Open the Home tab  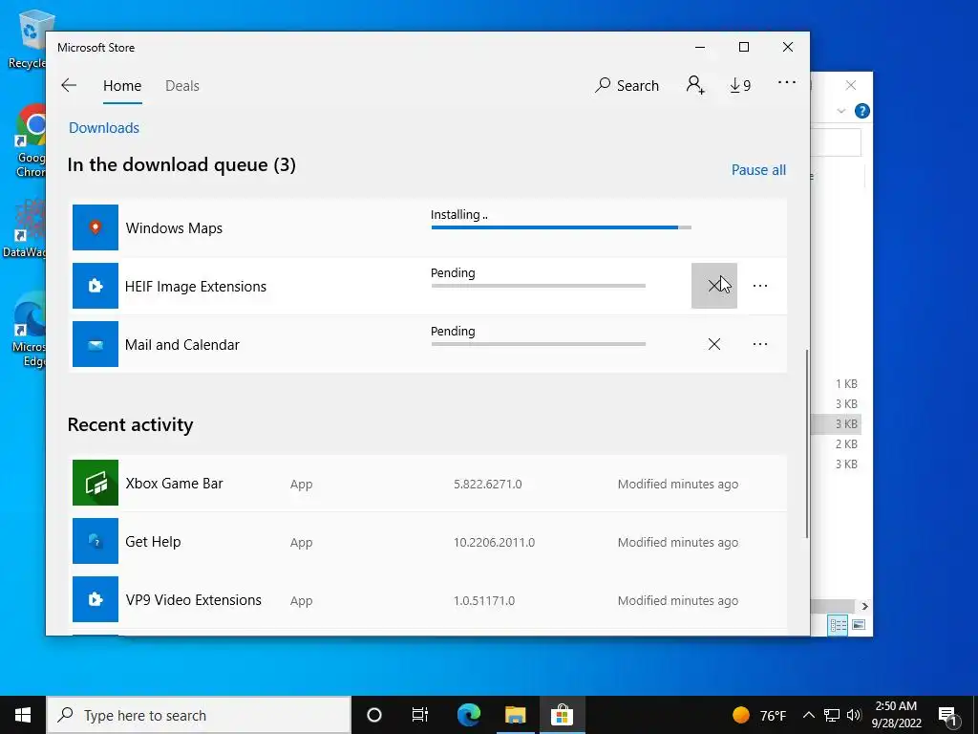coord(122,85)
